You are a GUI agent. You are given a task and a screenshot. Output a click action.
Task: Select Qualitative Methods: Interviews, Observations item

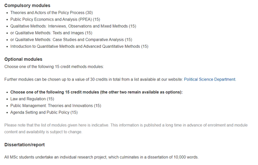(x=73, y=26)
